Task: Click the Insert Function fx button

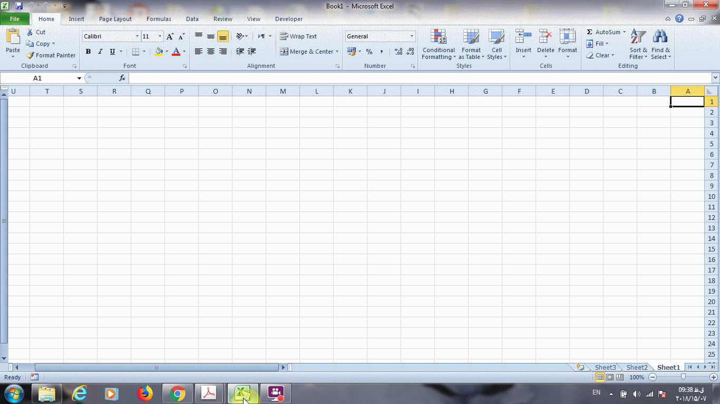Action: point(122,78)
